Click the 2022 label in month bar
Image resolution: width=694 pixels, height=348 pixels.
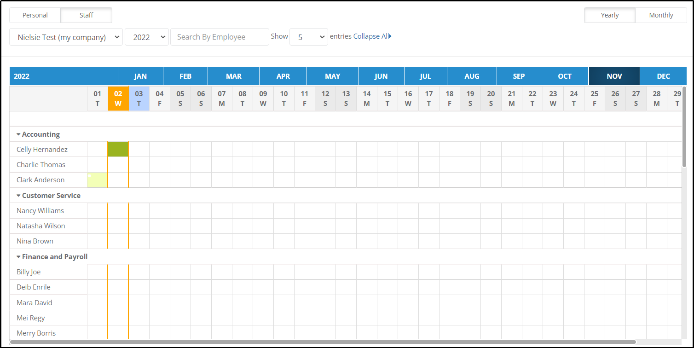tap(22, 76)
